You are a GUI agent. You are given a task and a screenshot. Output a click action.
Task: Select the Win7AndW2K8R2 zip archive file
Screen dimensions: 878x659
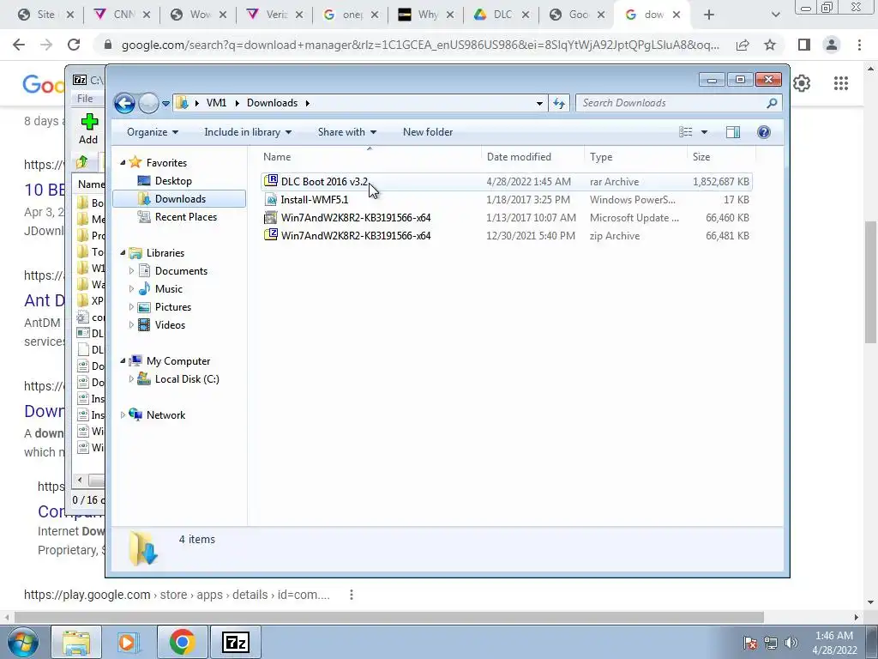(506, 236)
